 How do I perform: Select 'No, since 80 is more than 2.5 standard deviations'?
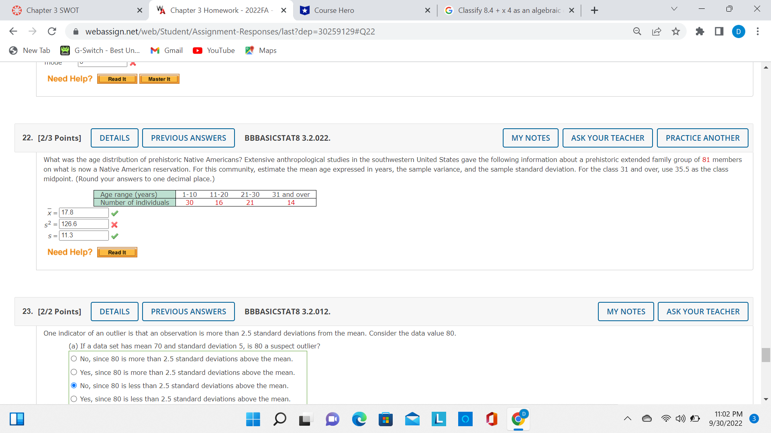74,358
